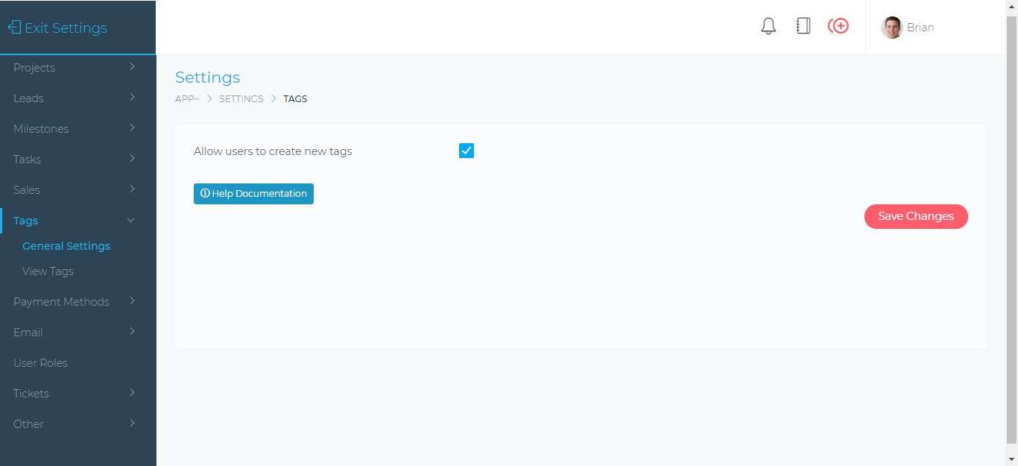Click the info icon on Help Documentation button
The width and height of the screenshot is (1018, 466).
pyautogui.click(x=205, y=193)
